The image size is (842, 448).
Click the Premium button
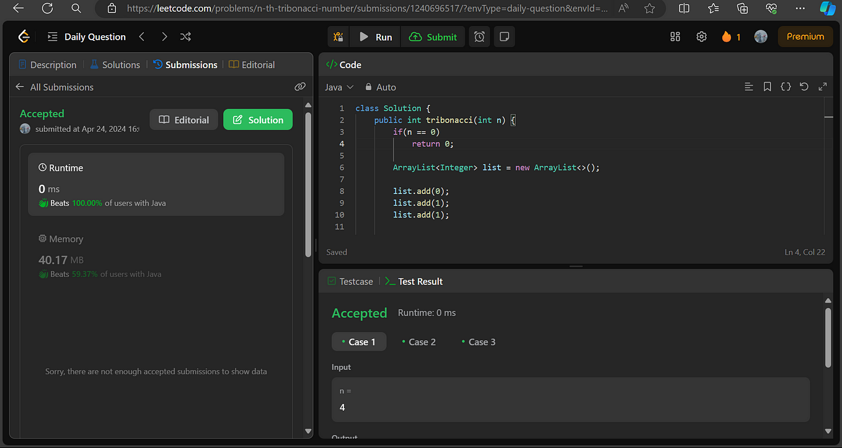(x=805, y=37)
